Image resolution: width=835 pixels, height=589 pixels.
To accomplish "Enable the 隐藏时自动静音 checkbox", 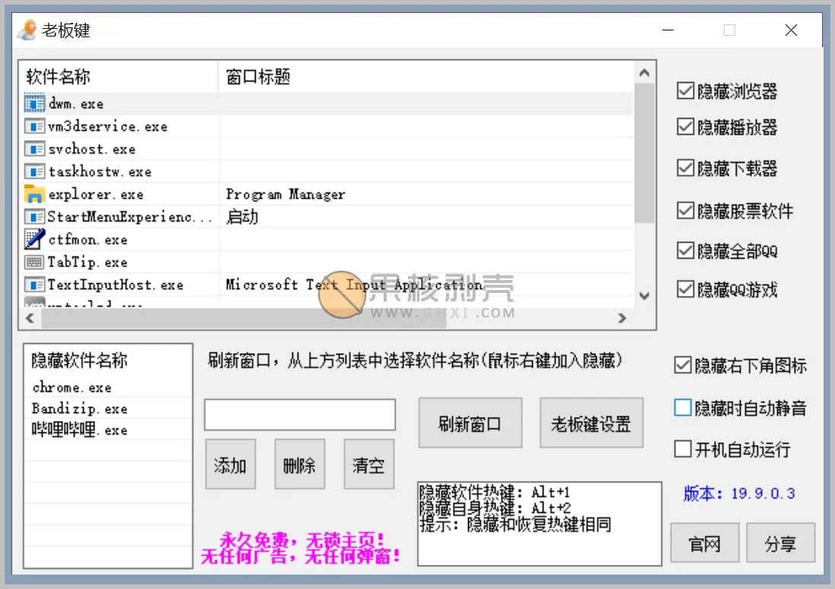I will tap(684, 407).
